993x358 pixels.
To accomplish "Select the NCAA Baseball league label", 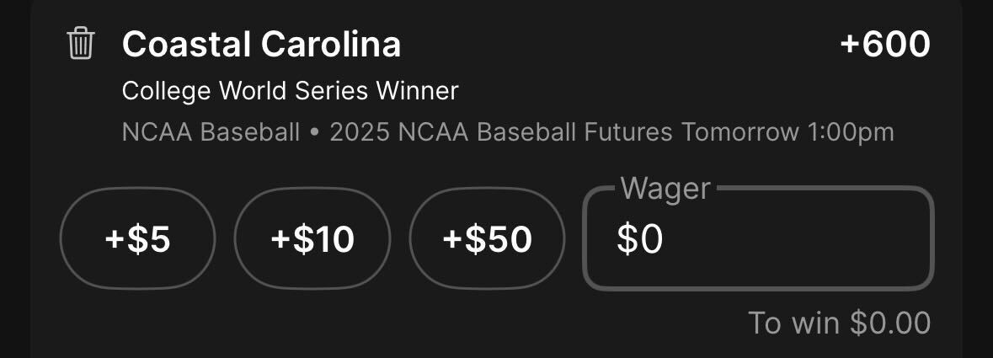I will click(x=211, y=132).
